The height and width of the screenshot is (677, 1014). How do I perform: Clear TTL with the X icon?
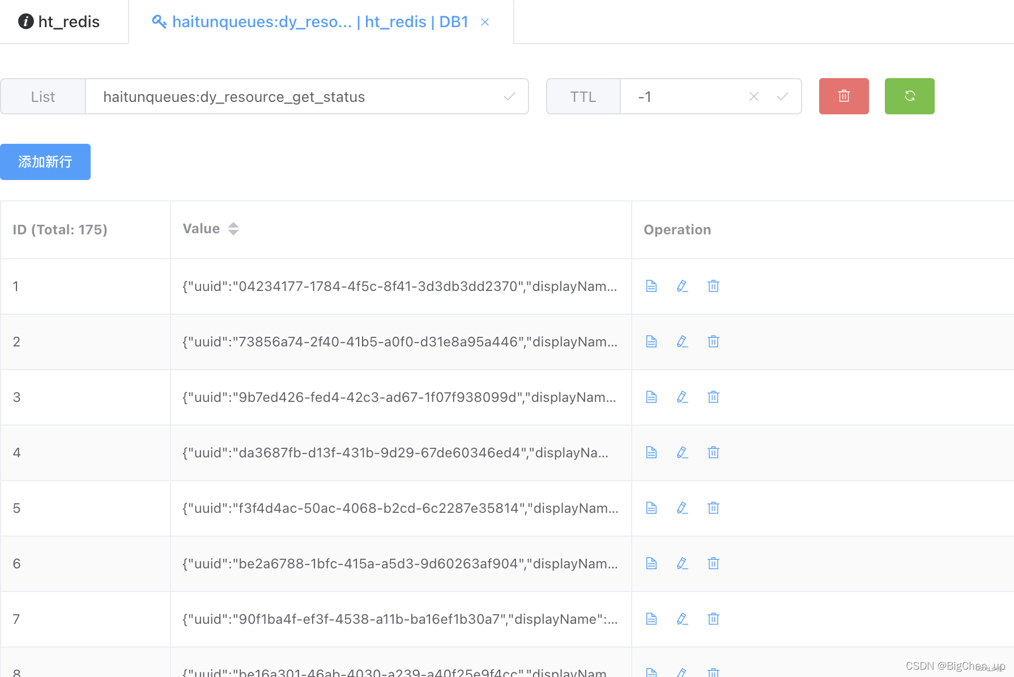pyautogui.click(x=754, y=96)
